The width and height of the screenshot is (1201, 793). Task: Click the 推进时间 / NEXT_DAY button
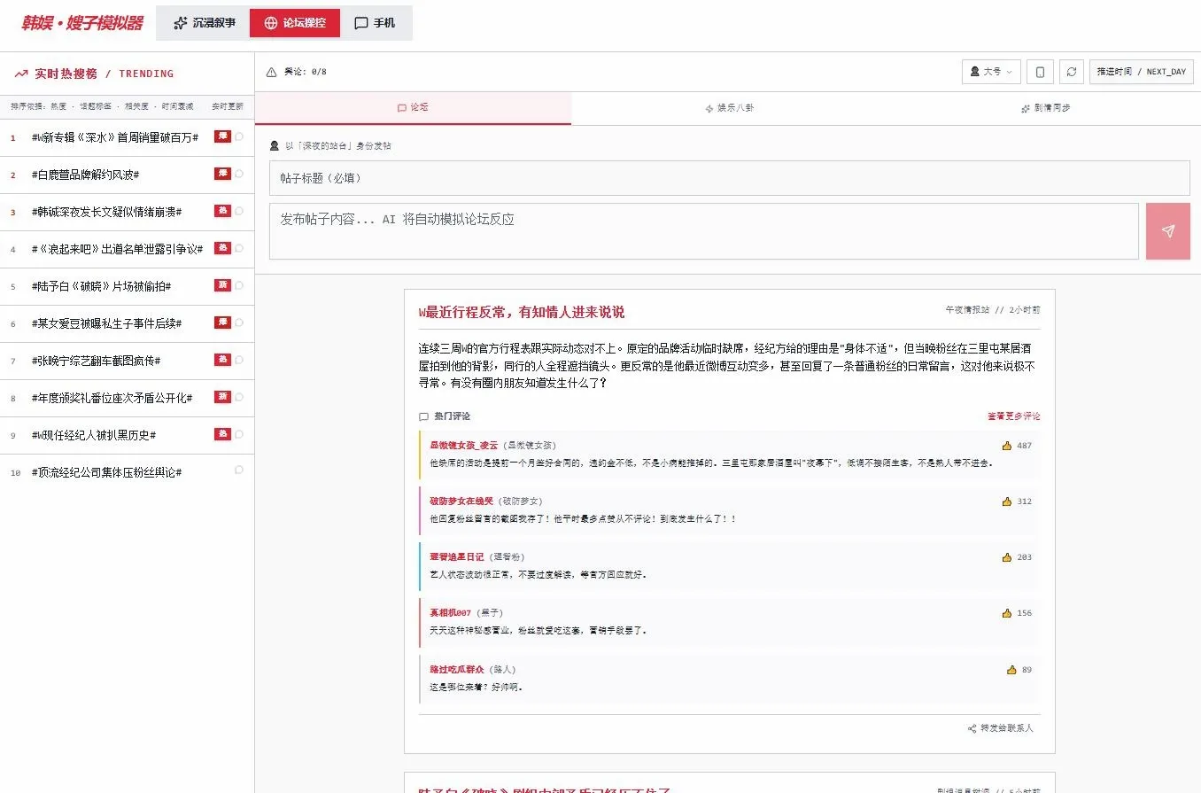[x=1142, y=72]
